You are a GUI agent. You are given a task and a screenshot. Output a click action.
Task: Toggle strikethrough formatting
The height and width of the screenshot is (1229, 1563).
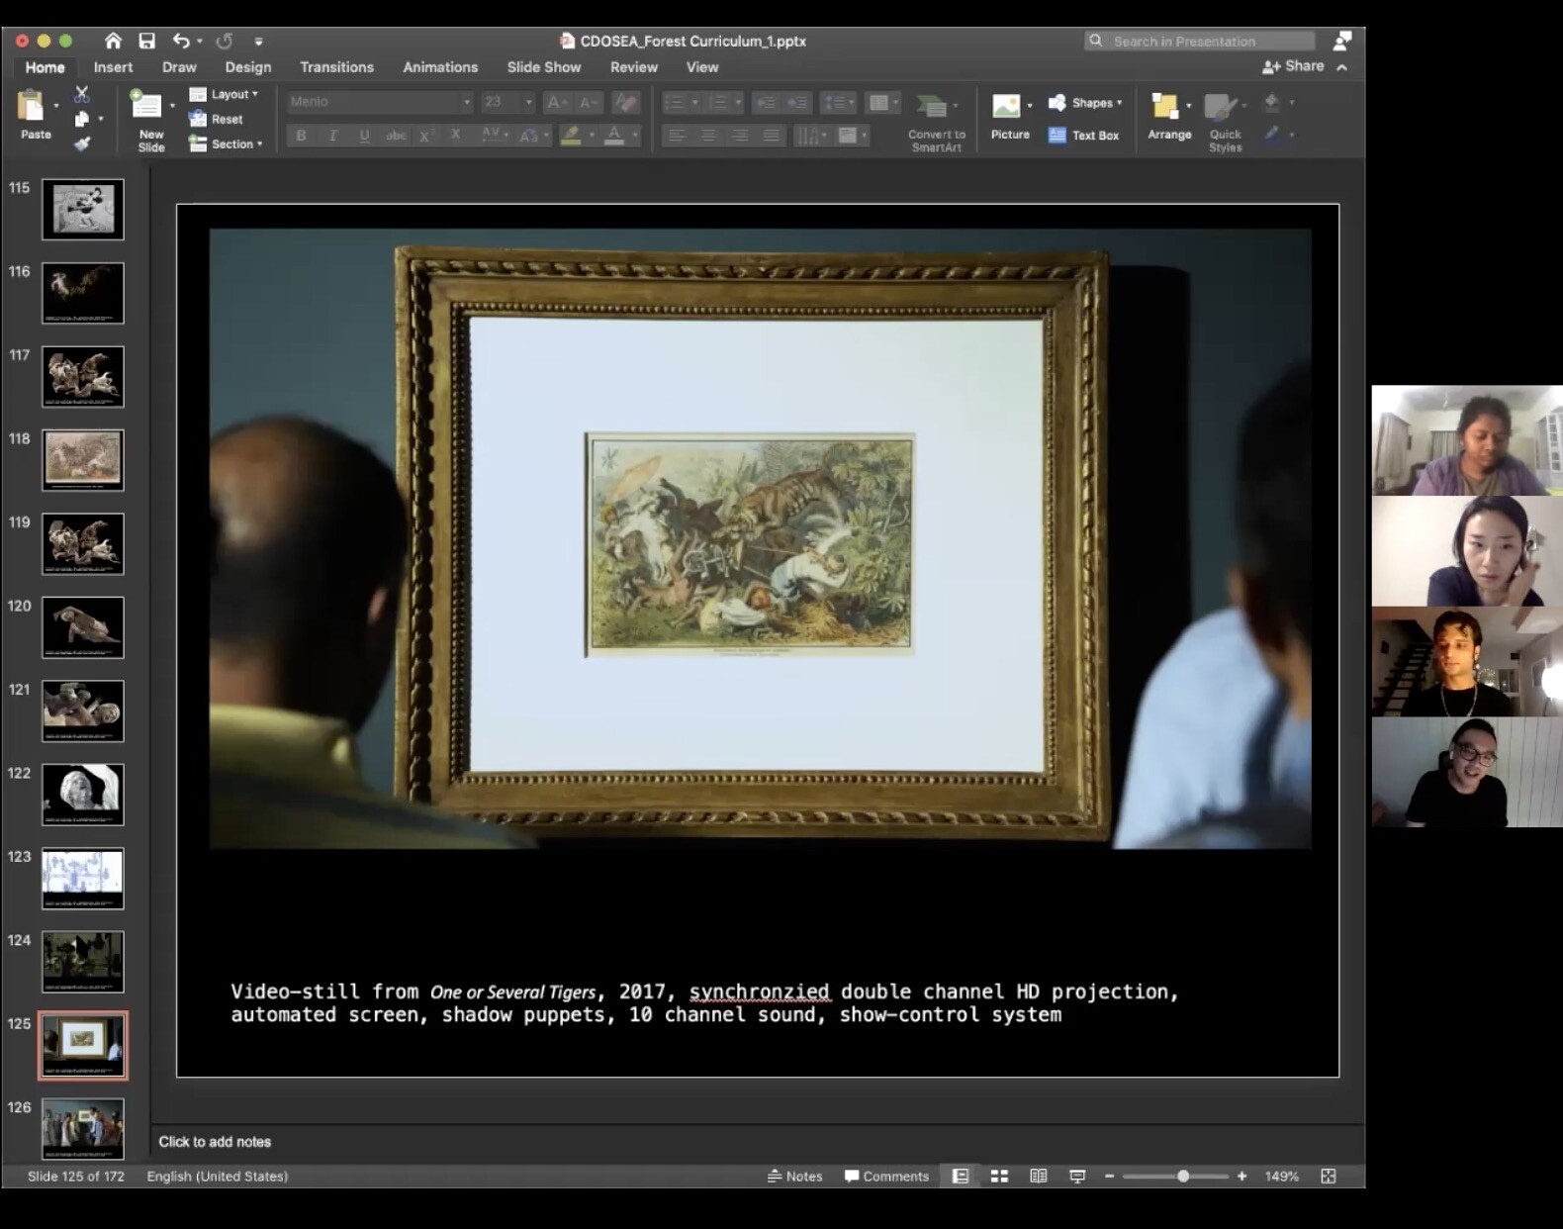pyautogui.click(x=396, y=136)
